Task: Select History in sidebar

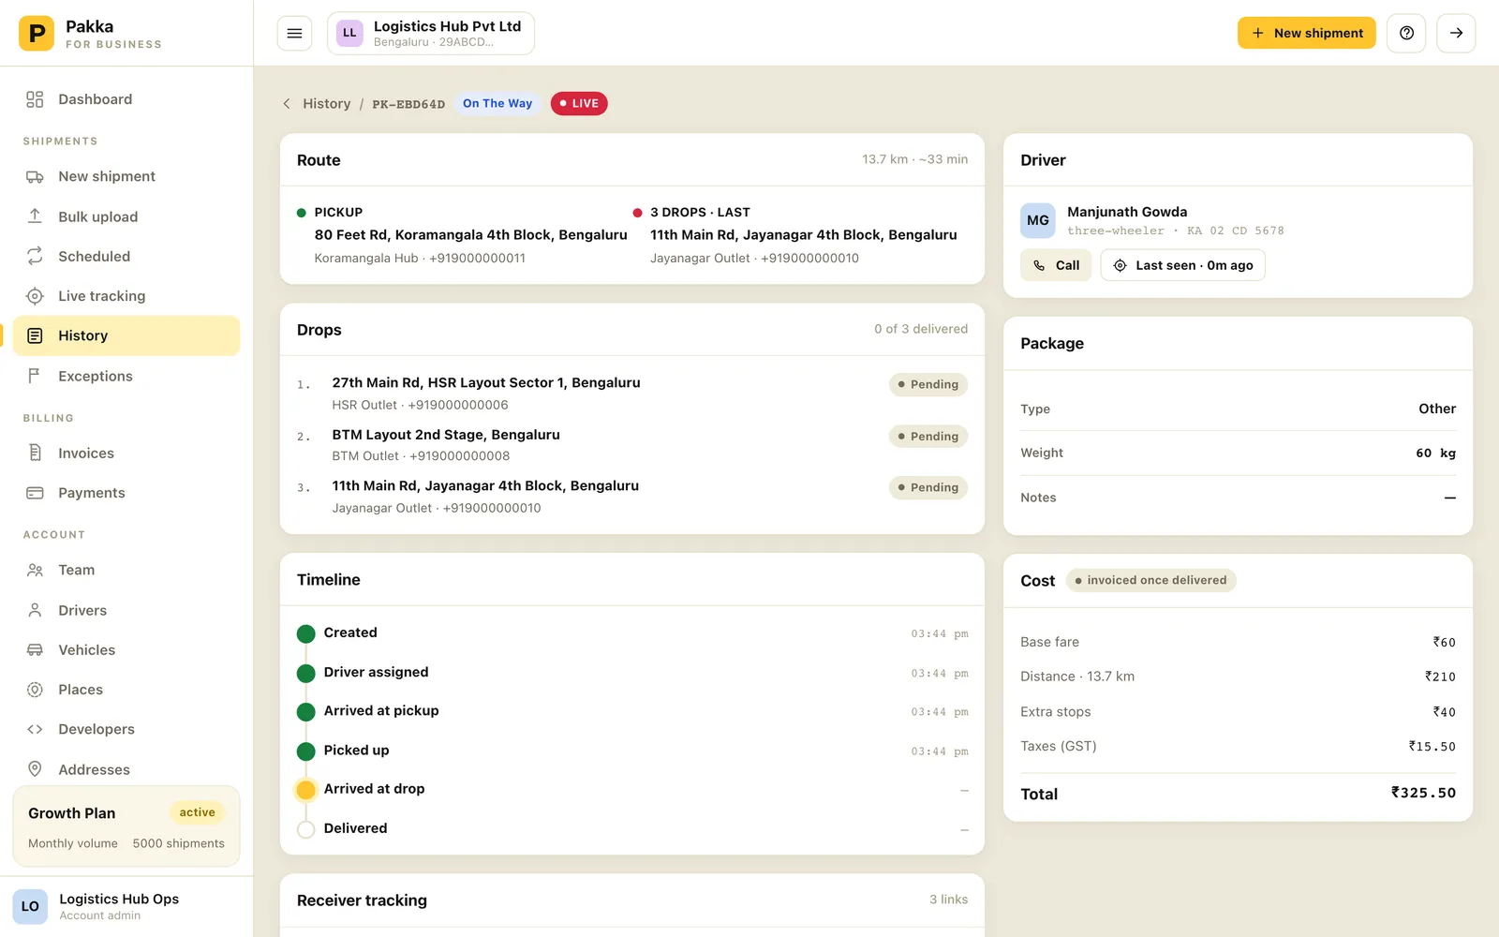Action: (126, 335)
